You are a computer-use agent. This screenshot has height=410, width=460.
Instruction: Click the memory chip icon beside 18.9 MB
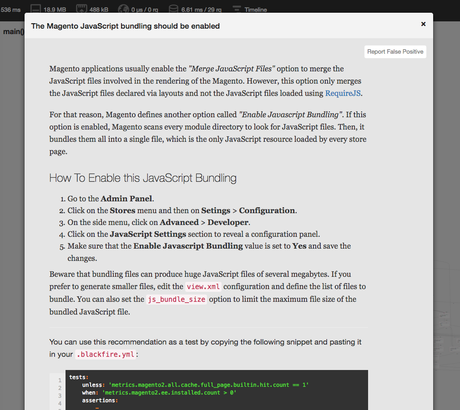click(x=35, y=9)
